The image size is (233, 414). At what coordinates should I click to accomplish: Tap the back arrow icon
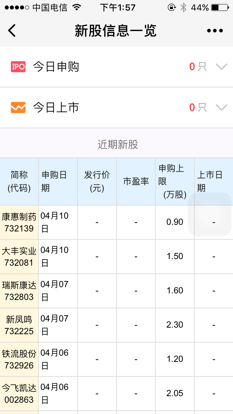pos(12,31)
